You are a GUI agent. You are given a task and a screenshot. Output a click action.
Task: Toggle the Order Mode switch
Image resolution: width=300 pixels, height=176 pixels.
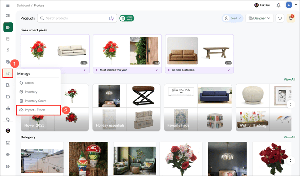127,18
